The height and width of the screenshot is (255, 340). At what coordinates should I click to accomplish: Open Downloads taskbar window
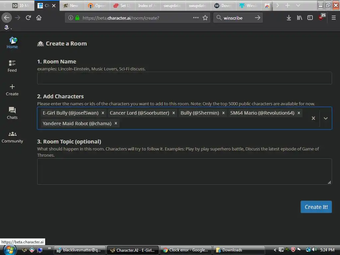[239, 250]
